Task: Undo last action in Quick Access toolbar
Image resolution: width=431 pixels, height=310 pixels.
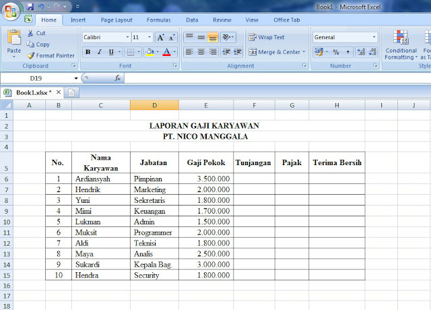Action: pyautogui.click(x=41, y=7)
